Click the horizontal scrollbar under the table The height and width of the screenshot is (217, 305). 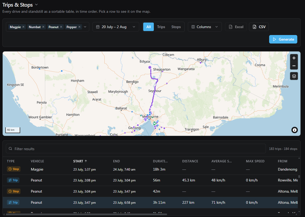(x=87, y=214)
